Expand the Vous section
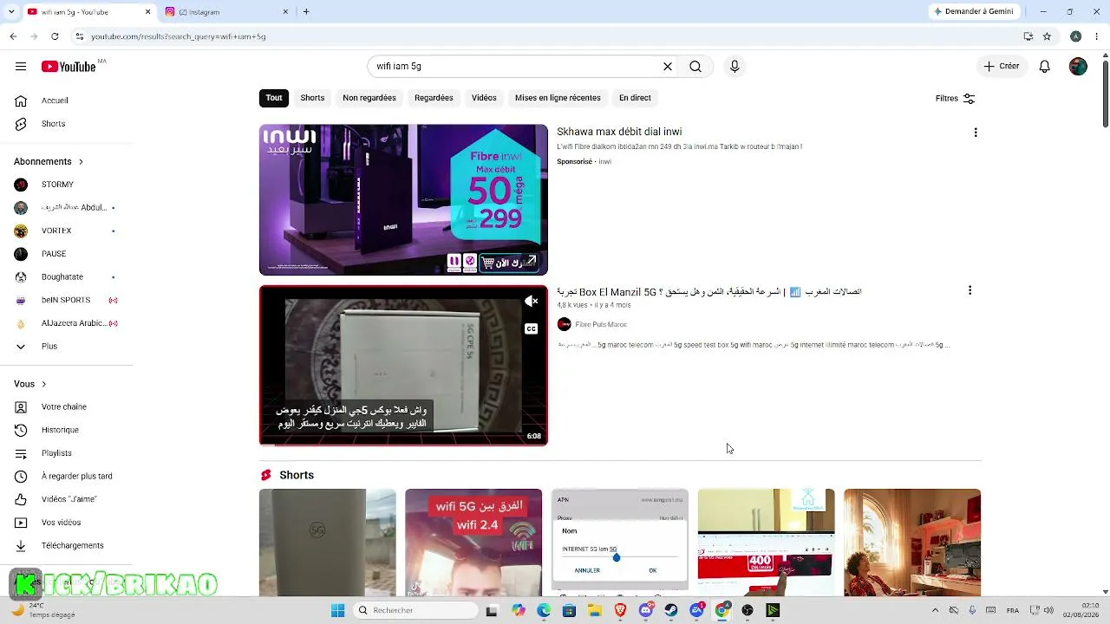The height and width of the screenshot is (624, 1110). (30, 384)
